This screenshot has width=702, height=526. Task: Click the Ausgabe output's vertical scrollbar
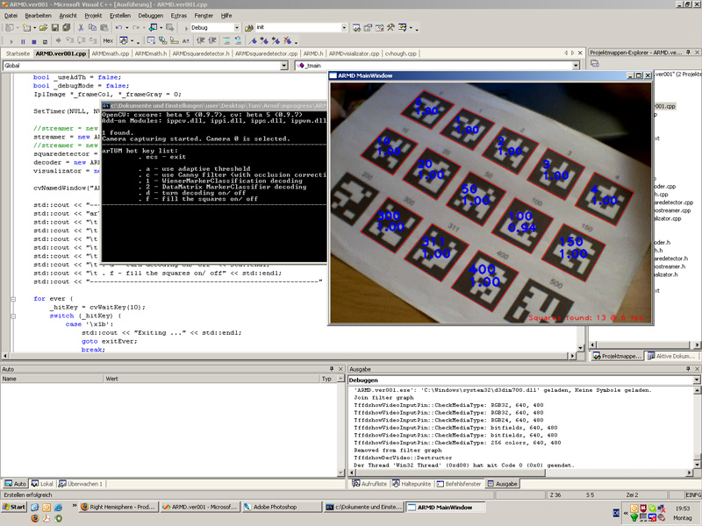pyautogui.click(x=697, y=427)
